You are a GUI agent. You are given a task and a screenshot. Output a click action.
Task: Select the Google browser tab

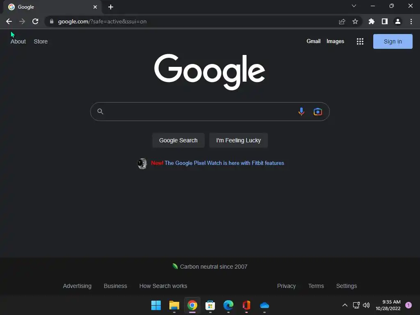point(52,7)
